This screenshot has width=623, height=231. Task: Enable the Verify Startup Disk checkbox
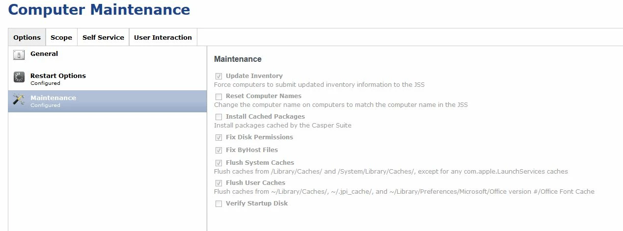[218, 204]
